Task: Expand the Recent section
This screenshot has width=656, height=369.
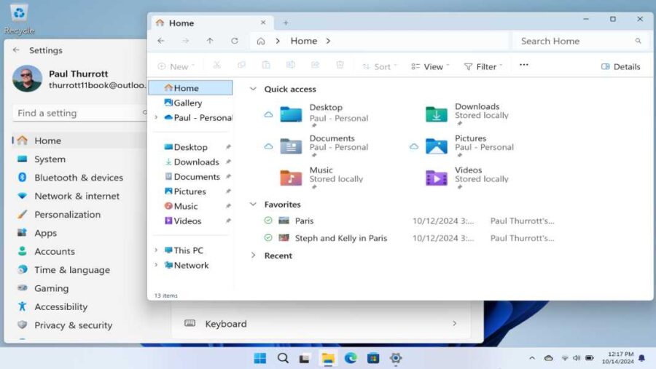Action: pyautogui.click(x=254, y=255)
